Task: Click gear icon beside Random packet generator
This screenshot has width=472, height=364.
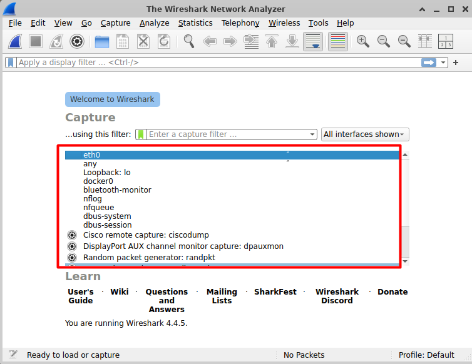Action: pyautogui.click(x=72, y=258)
